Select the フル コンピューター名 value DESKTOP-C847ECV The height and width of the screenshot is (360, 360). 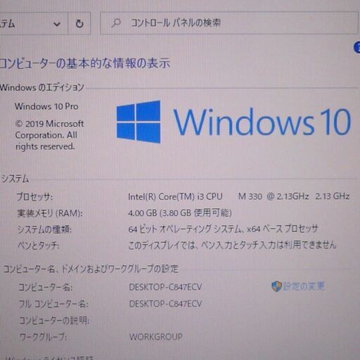point(165,304)
